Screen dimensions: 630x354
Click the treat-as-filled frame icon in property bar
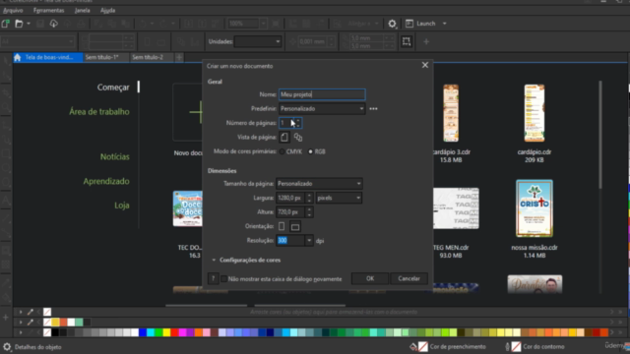coord(407,41)
